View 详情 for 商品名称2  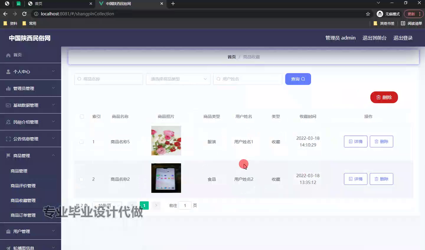(x=356, y=179)
